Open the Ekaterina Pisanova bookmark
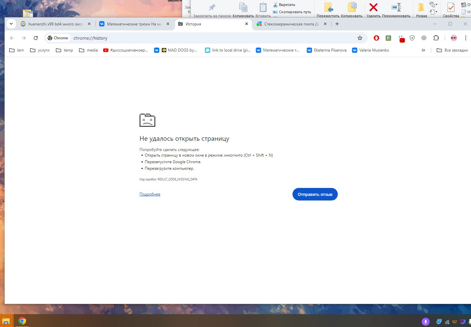Viewport: 471px width, 327px height. pyautogui.click(x=327, y=50)
